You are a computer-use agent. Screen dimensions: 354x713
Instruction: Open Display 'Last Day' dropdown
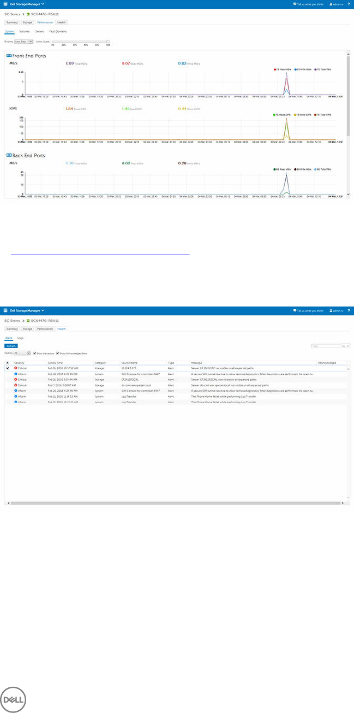click(23, 41)
